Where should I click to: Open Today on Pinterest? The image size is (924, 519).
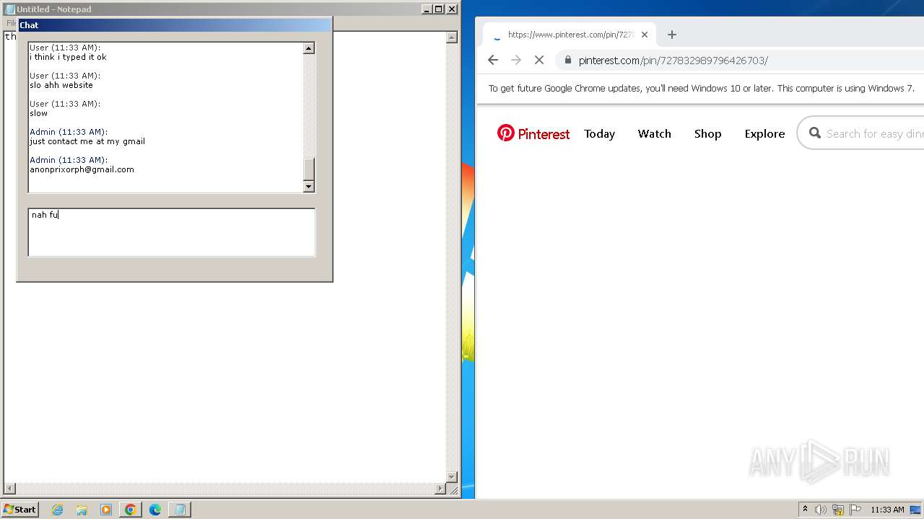click(599, 134)
